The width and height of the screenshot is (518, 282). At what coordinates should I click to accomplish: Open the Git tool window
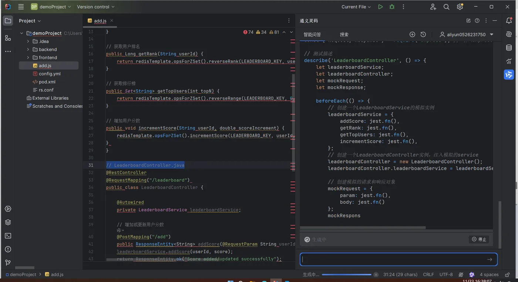click(8, 262)
